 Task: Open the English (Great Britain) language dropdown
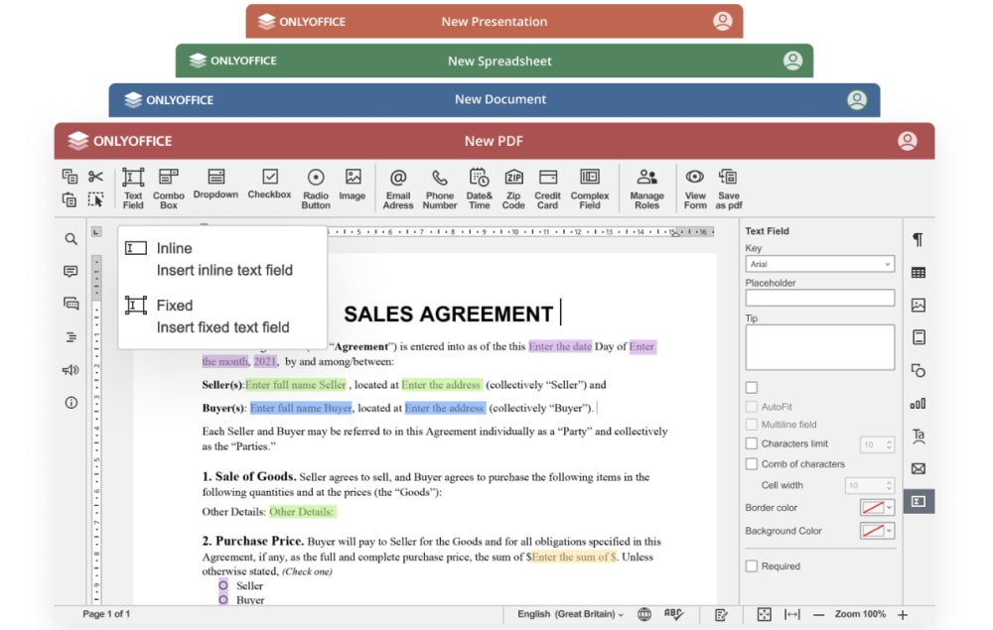570,614
